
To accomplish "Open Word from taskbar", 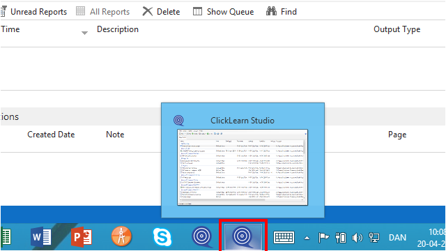I will click(x=40, y=237).
